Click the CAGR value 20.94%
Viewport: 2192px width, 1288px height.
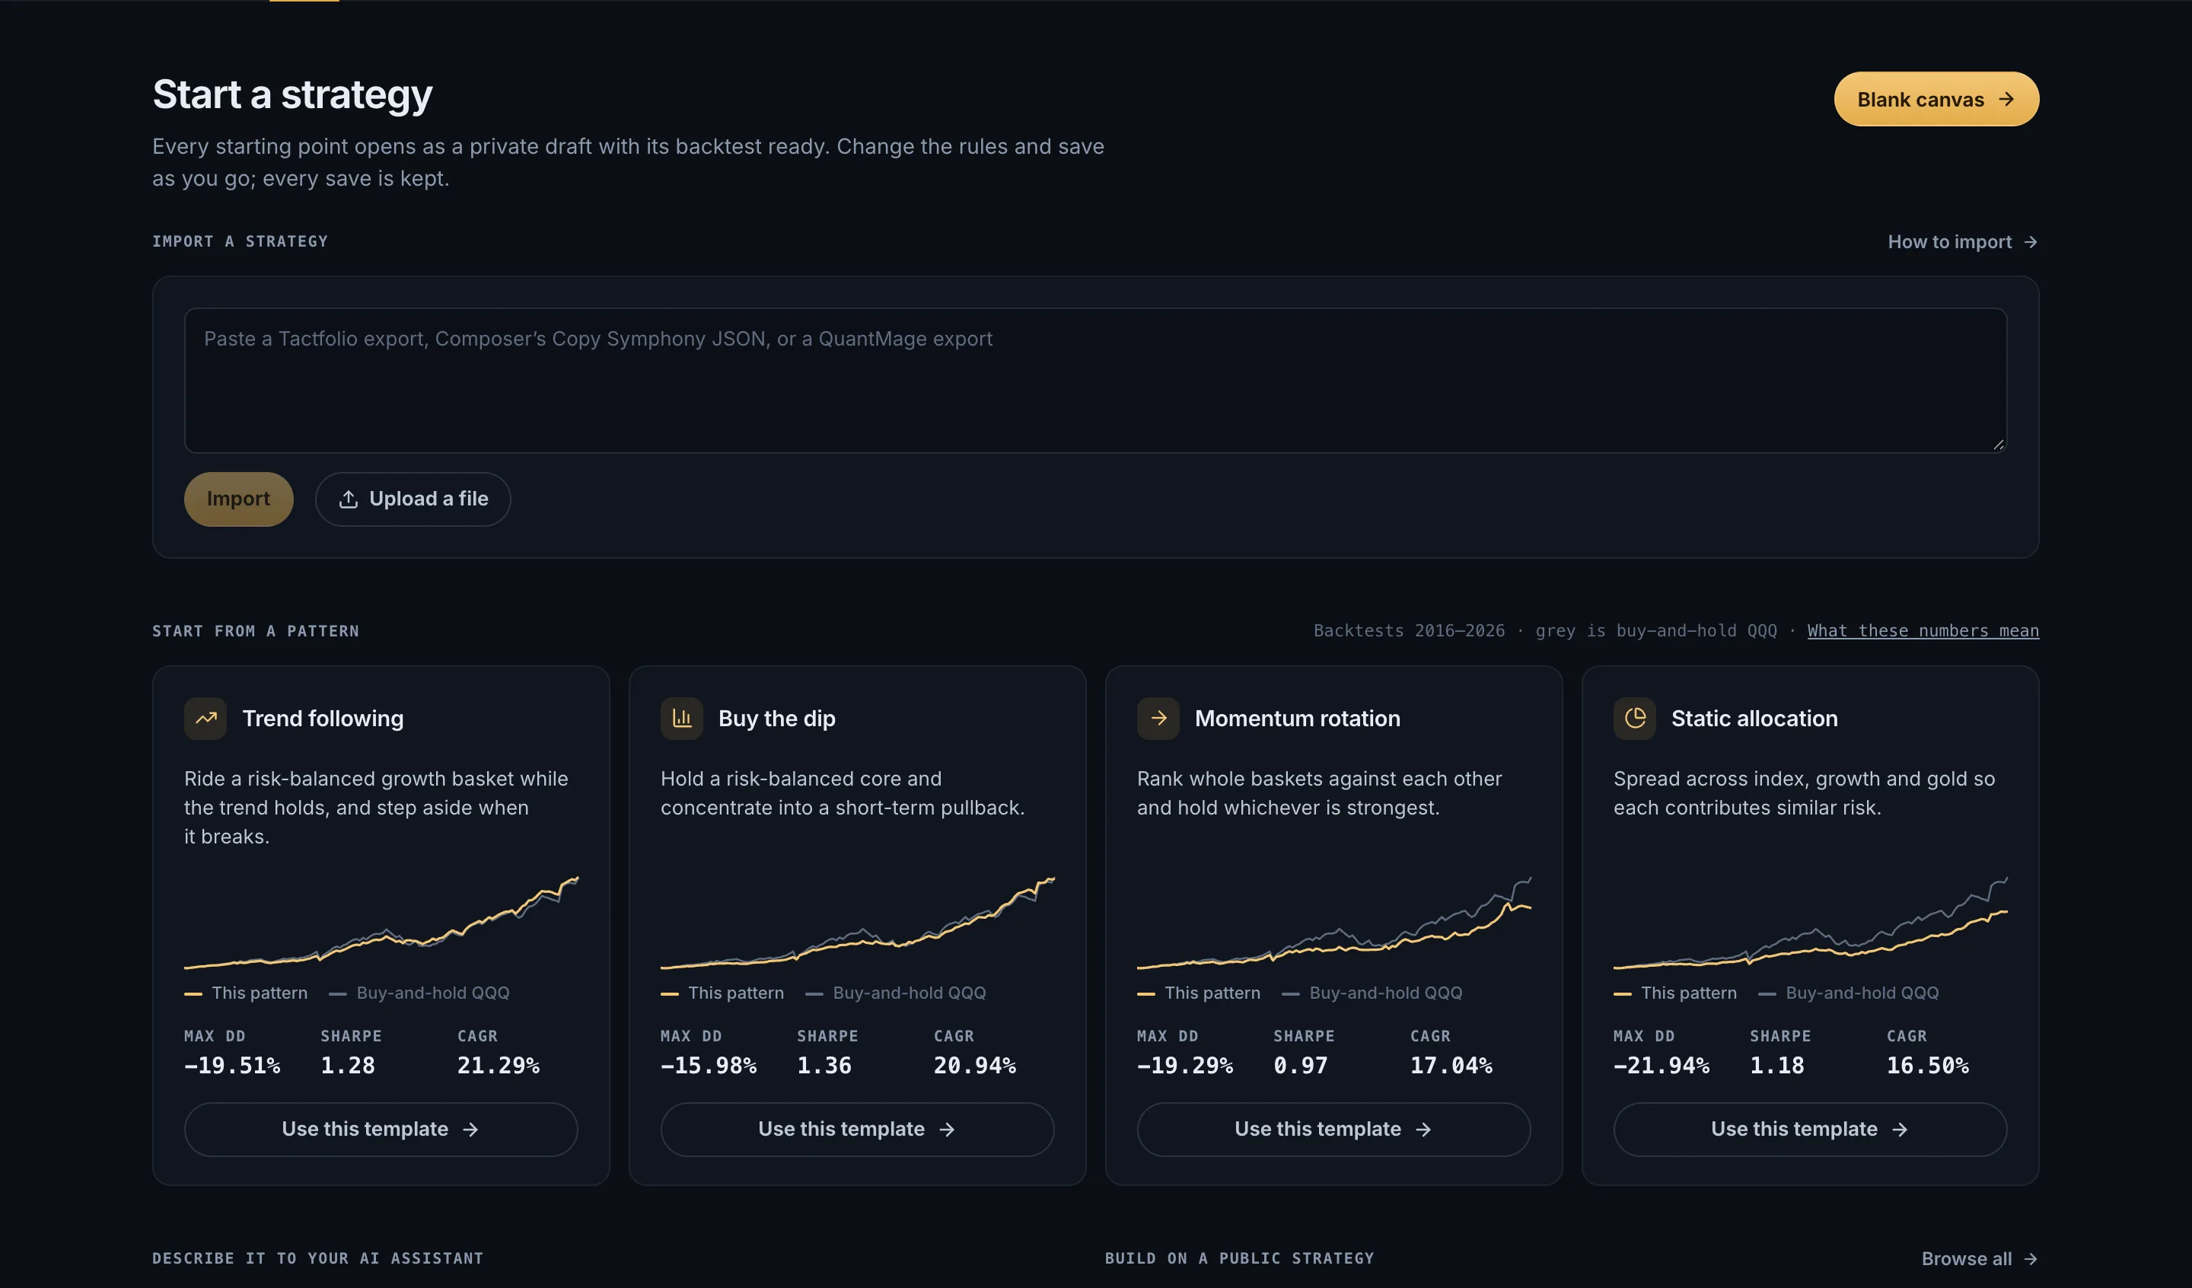(974, 1065)
